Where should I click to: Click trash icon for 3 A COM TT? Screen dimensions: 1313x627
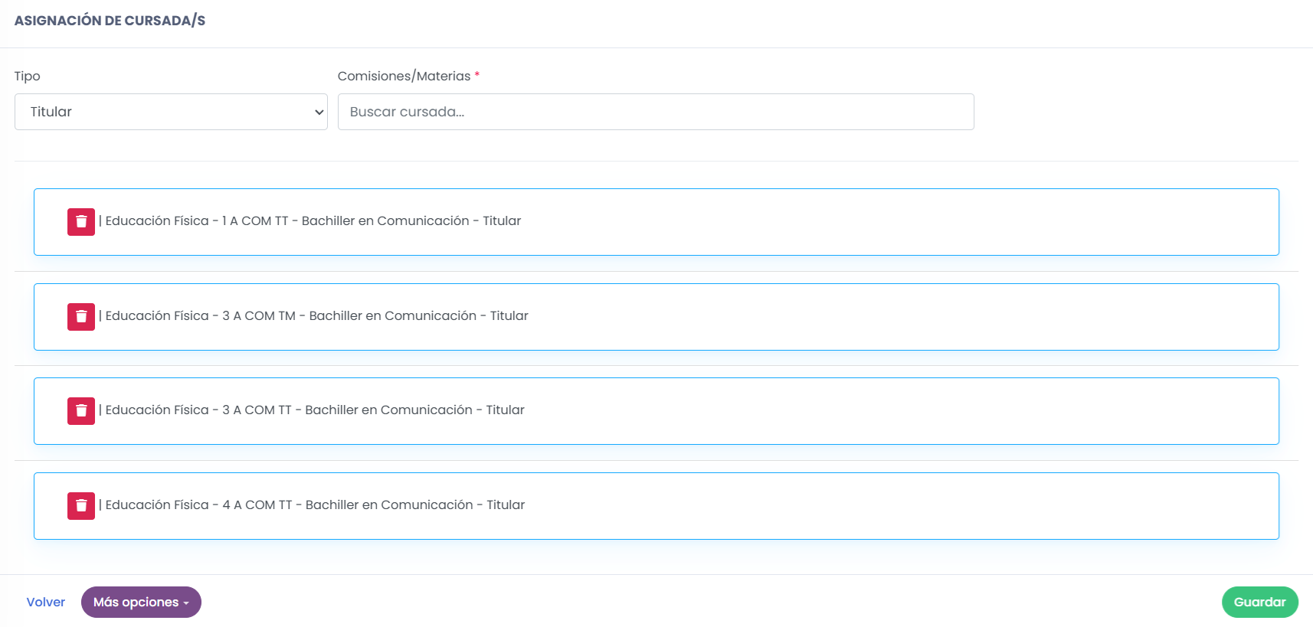[x=81, y=411]
